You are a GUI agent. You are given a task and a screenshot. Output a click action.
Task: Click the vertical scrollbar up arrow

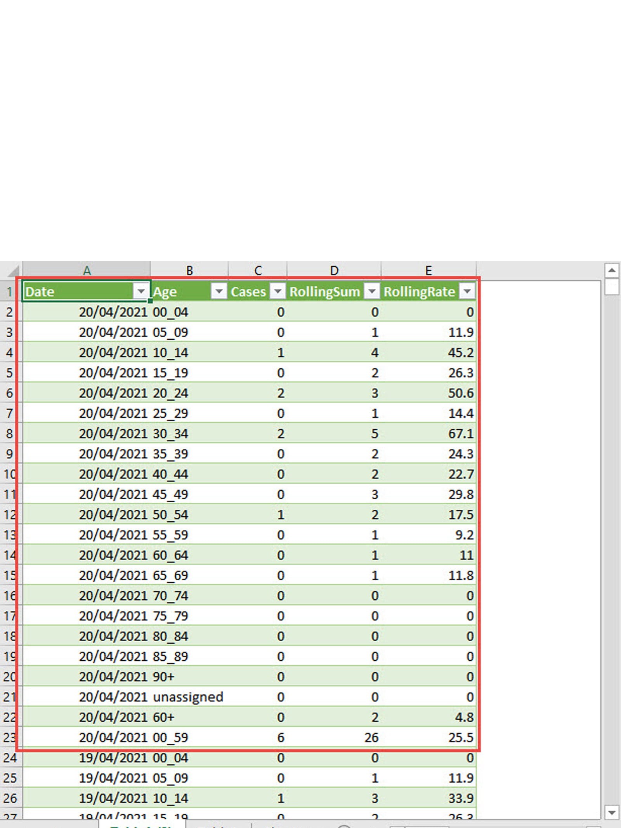(x=612, y=270)
